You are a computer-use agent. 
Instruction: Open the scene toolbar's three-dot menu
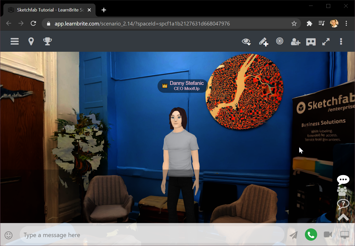coord(341,42)
